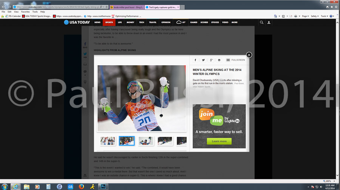Click the address bar search magnifier icon
This screenshot has width=340, height=190.
(101, 7)
